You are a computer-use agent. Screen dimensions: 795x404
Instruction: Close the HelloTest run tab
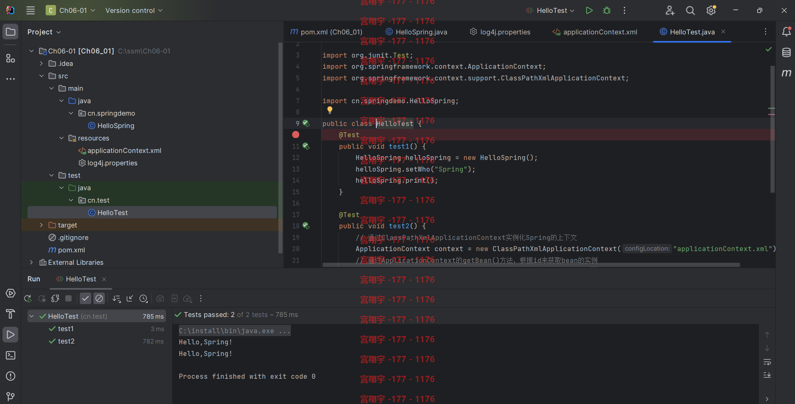click(104, 279)
